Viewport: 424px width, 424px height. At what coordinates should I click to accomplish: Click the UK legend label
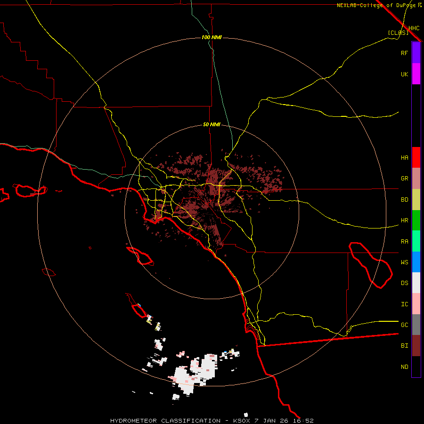click(404, 74)
